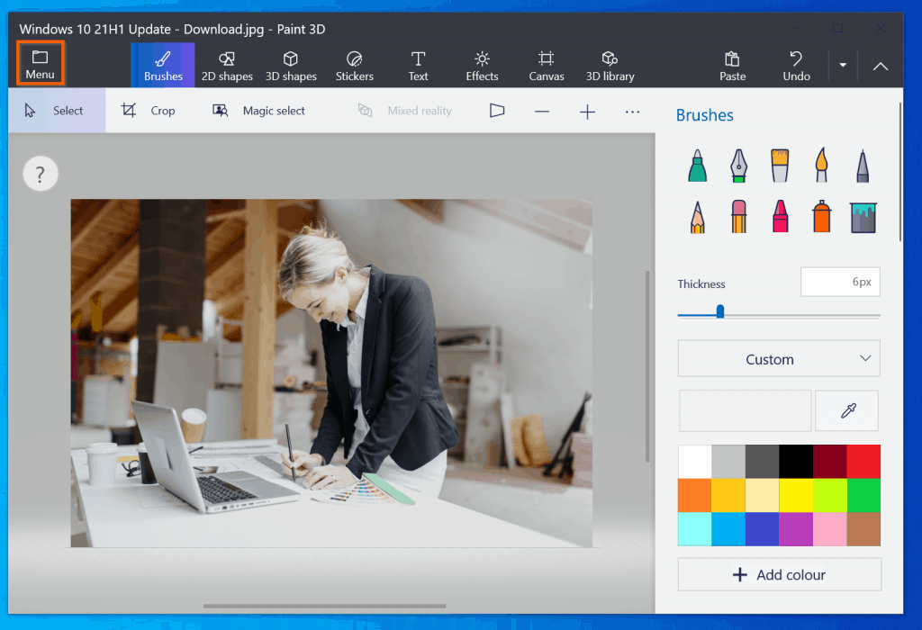
Task: Select the Brushes tab
Action: pyautogui.click(x=163, y=65)
